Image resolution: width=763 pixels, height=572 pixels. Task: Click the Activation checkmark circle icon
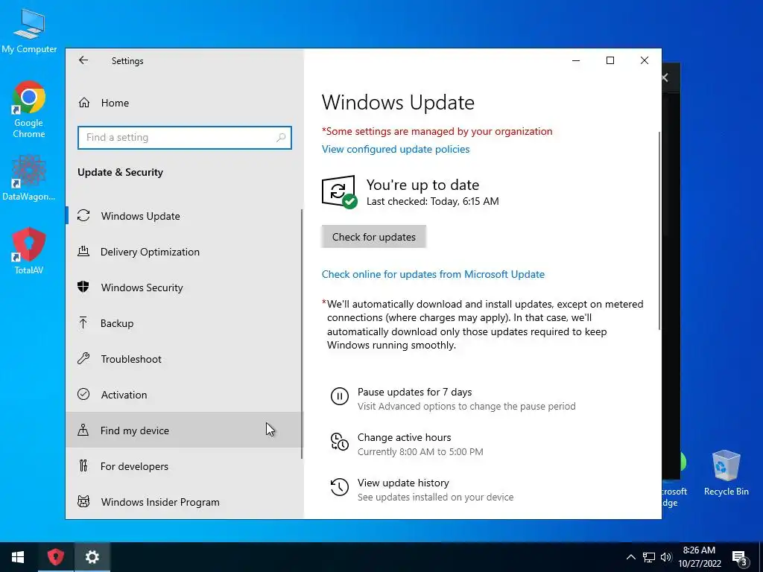click(x=83, y=394)
